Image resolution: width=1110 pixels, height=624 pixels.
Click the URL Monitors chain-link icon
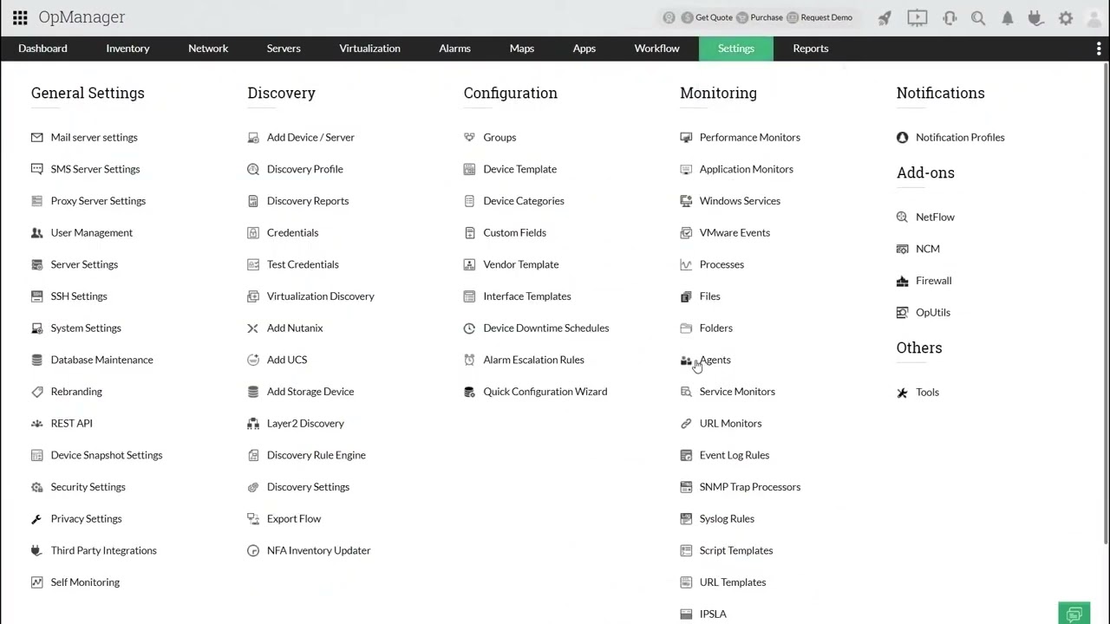[686, 423]
